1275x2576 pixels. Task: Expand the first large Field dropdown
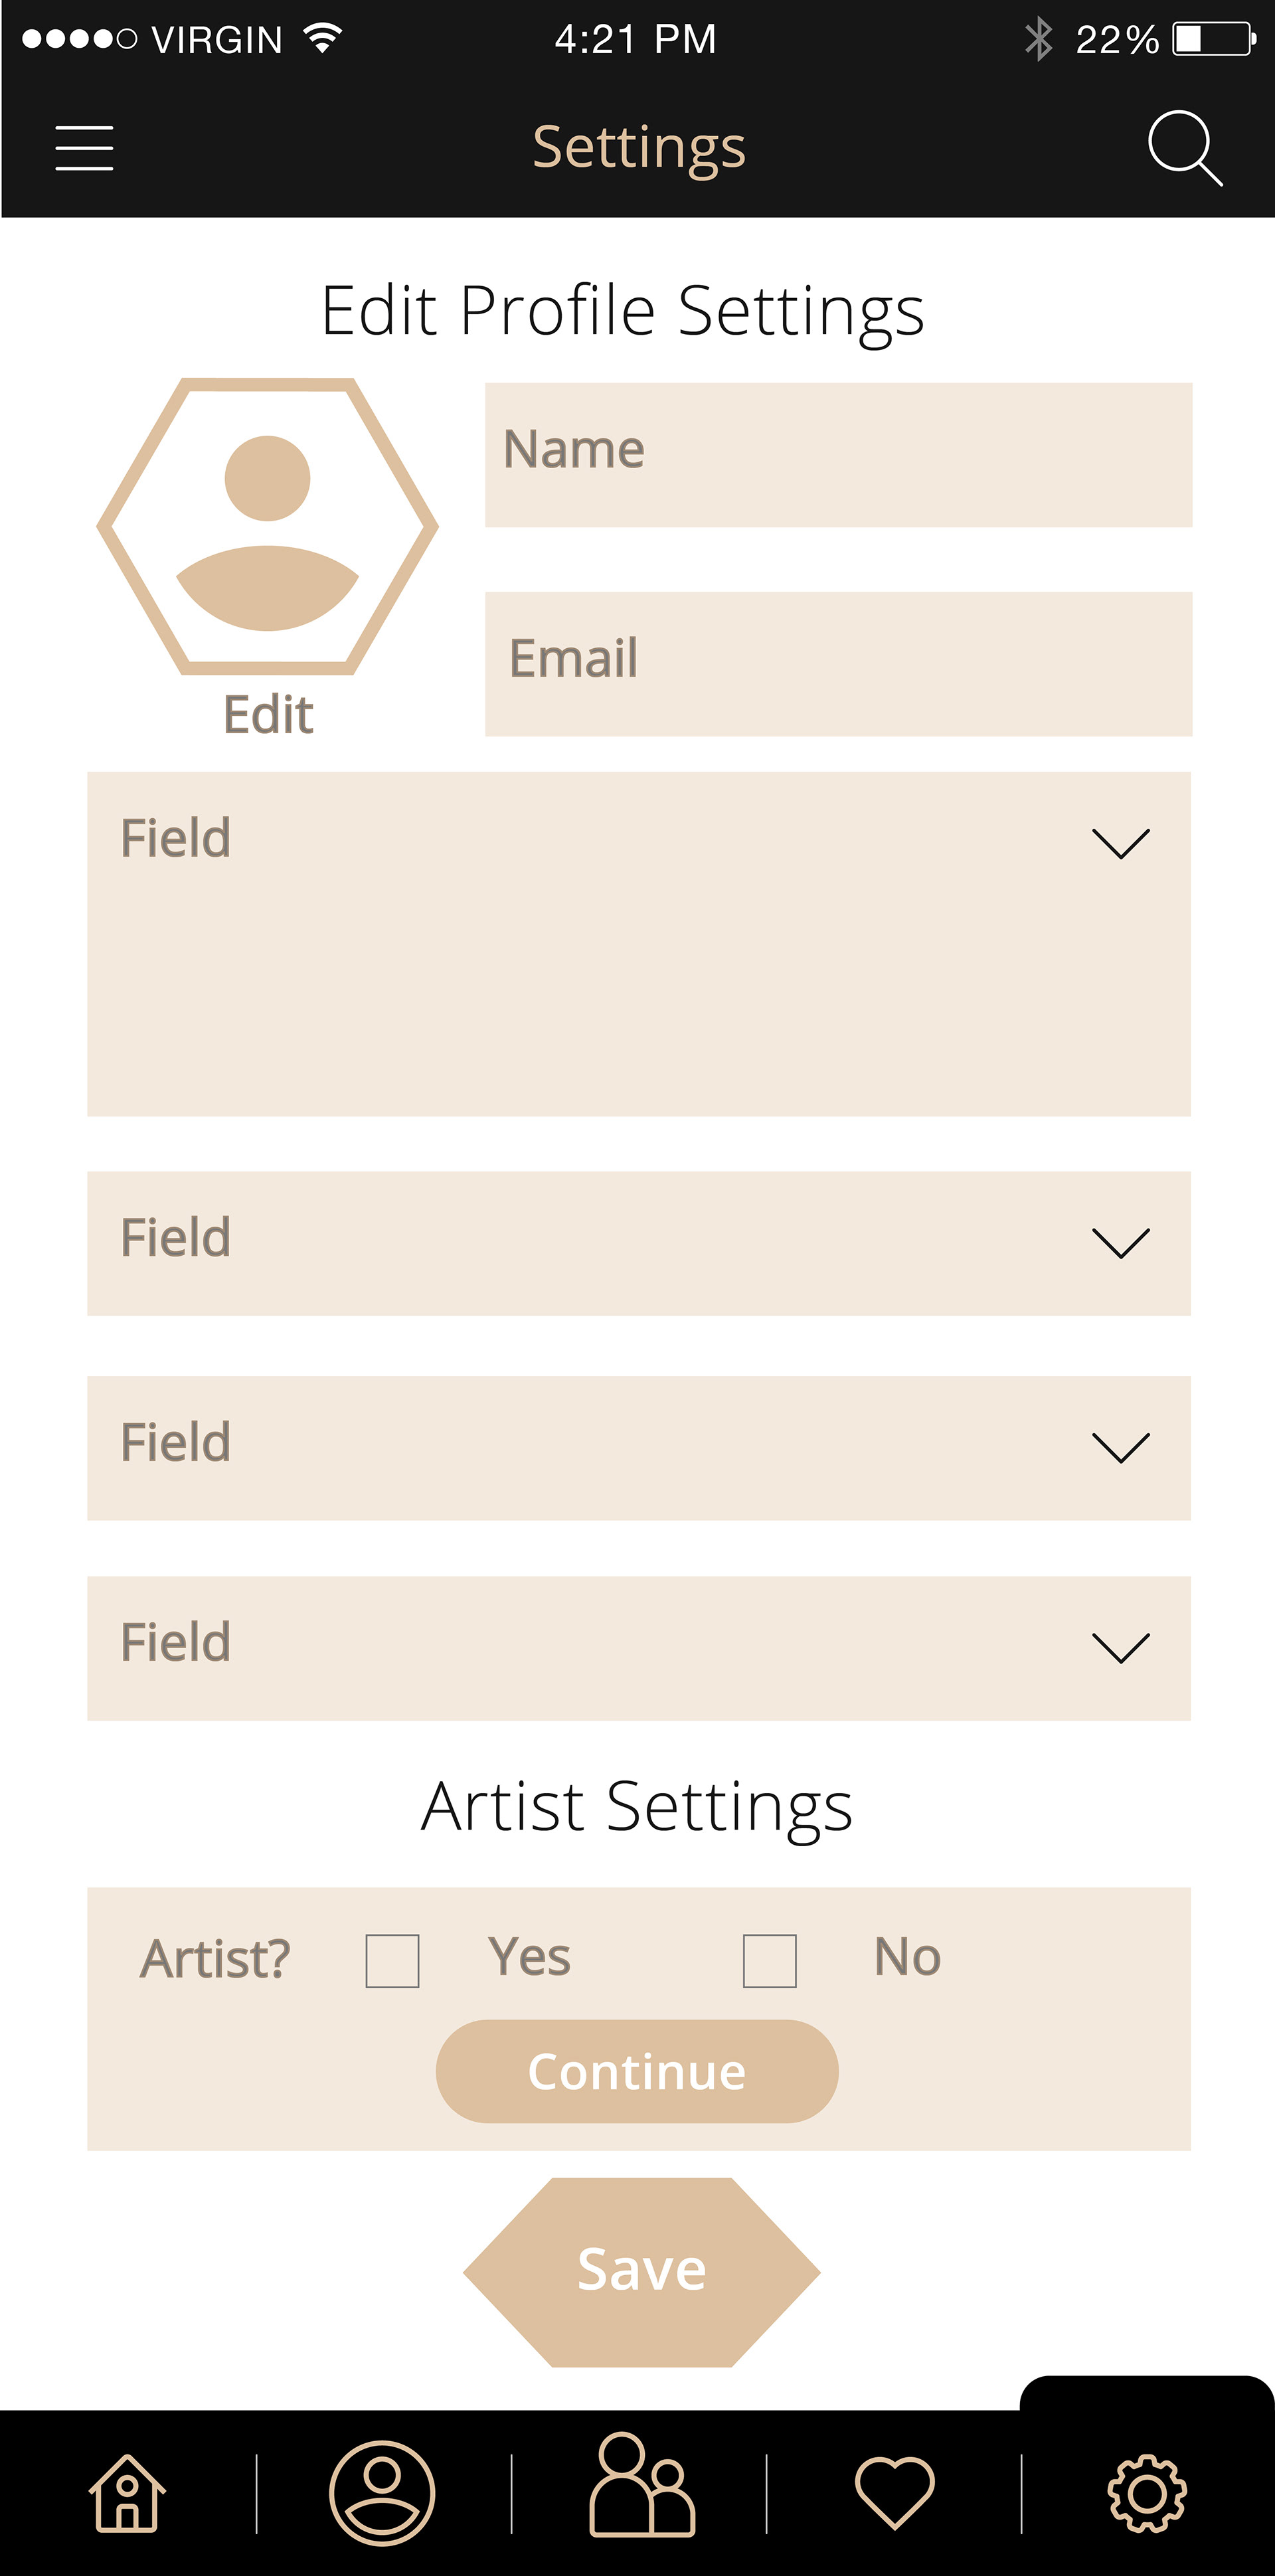1120,843
